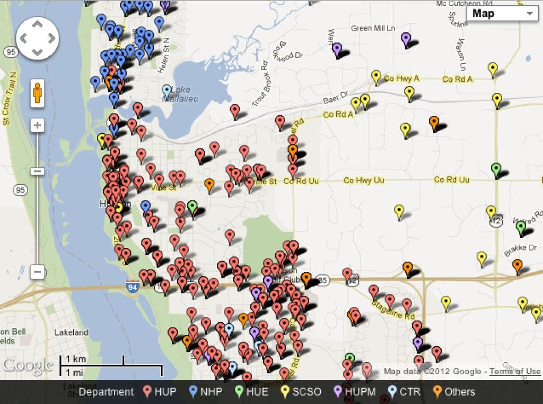Click the Google logo on the map
The width and height of the screenshot is (543, 404).
pyautogui.click(x=28, y=366)
